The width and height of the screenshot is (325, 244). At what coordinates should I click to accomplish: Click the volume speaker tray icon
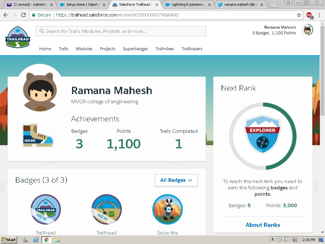point(279,240)
